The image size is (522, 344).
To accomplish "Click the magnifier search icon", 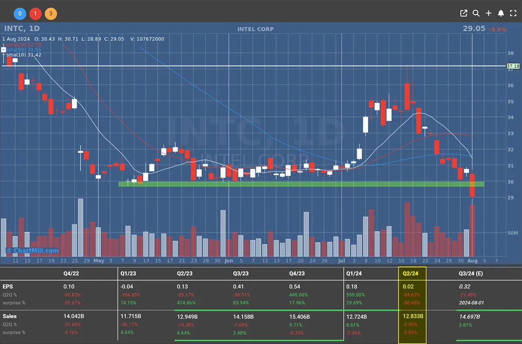I will pos(476,13).
